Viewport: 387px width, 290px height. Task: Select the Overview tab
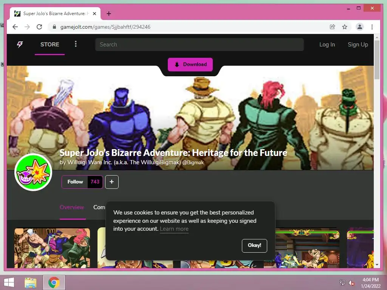pos(72,207)
